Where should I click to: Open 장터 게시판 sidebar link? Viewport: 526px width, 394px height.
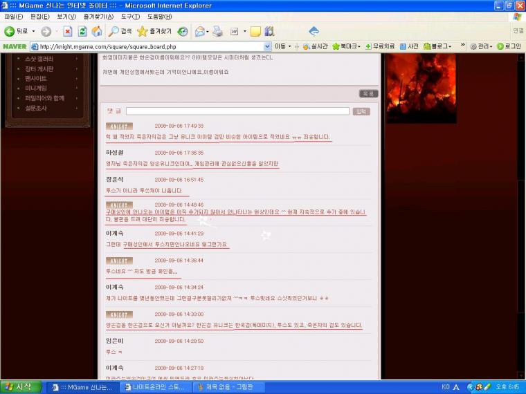coord(39,68)
